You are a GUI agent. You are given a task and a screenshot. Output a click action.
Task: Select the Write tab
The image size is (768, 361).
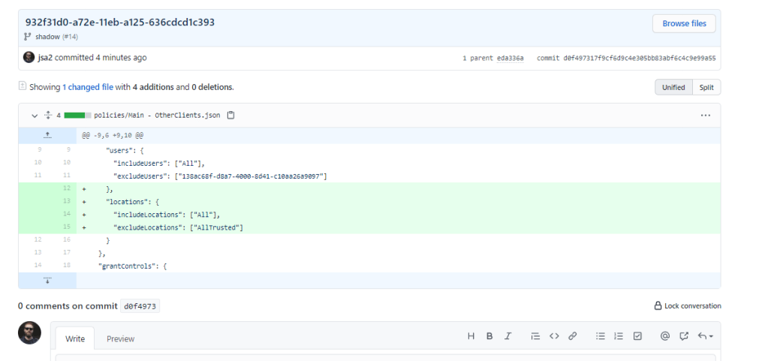tap(75, 338)
